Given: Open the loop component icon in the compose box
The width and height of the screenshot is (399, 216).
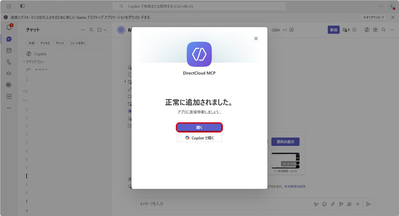Looking at the screenshot, I should point(350,204).
